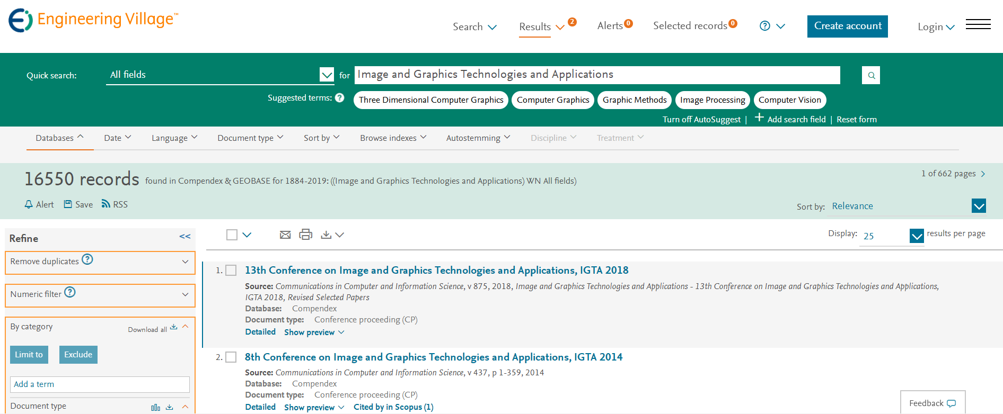Click the Download all icon in By category

[x=173, y=327]
